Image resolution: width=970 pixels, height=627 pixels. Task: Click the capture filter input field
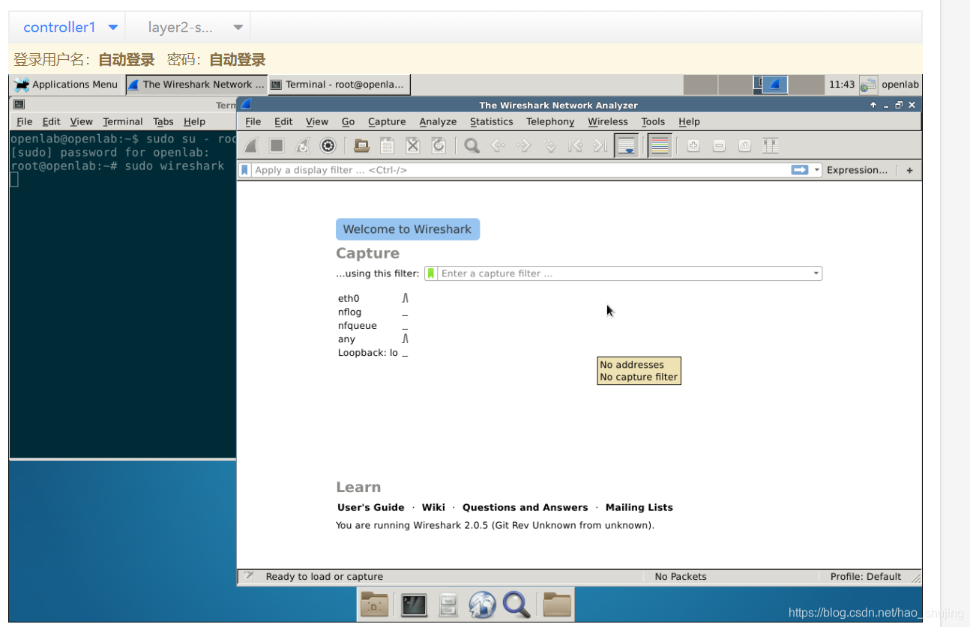tap(624, 273)
